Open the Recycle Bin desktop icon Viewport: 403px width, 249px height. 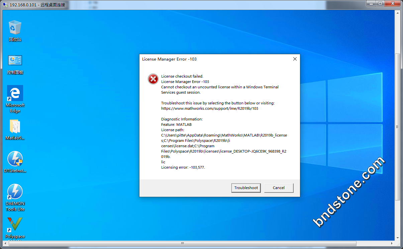[15, 28]
